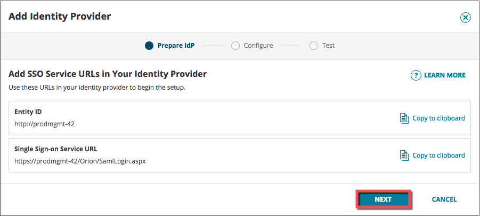480x216 pixels.
Task: Select the filled Prepare IdP step circle
Action: pyautogui.click(x=149, y=46)
